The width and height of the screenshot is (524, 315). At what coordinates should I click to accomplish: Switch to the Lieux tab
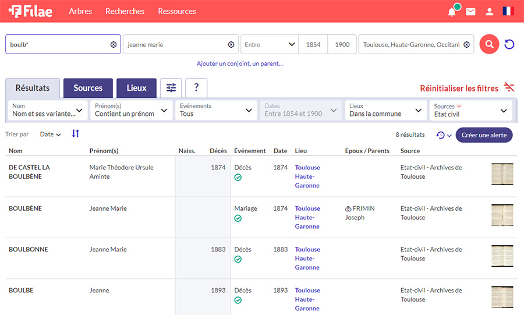coord(136,88)
